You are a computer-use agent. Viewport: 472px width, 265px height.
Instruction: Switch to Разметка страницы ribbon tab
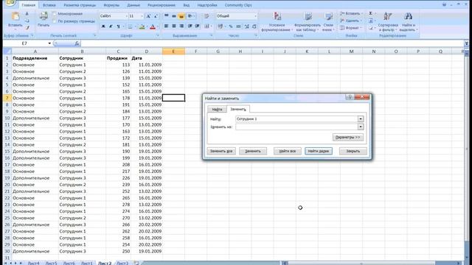[80, 5]
